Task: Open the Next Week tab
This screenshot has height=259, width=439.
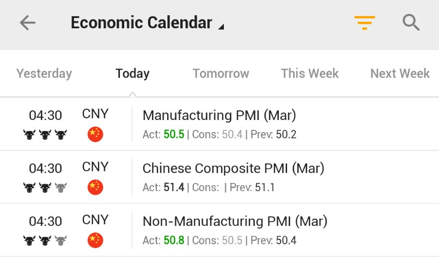Action: (400, 73)
